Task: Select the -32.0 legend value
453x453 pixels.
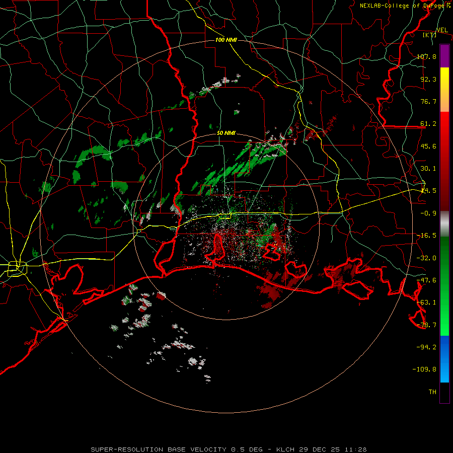Action: click(426, 258)
